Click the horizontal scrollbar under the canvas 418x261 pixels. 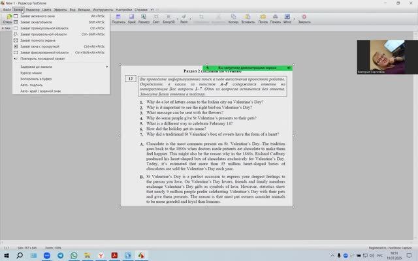[x=206, y=242]
